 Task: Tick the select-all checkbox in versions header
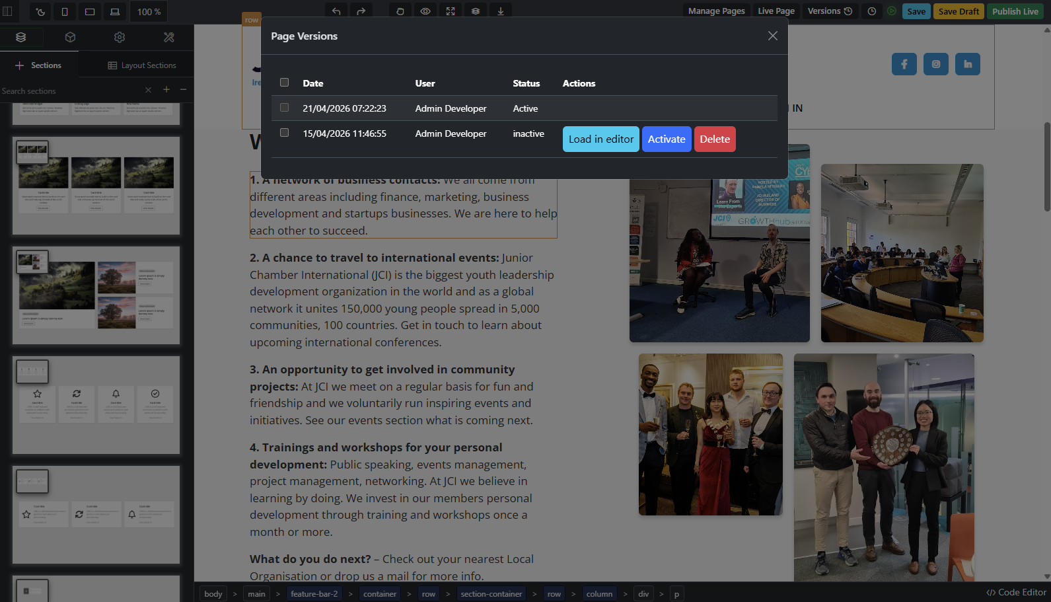tap(285, 83)
